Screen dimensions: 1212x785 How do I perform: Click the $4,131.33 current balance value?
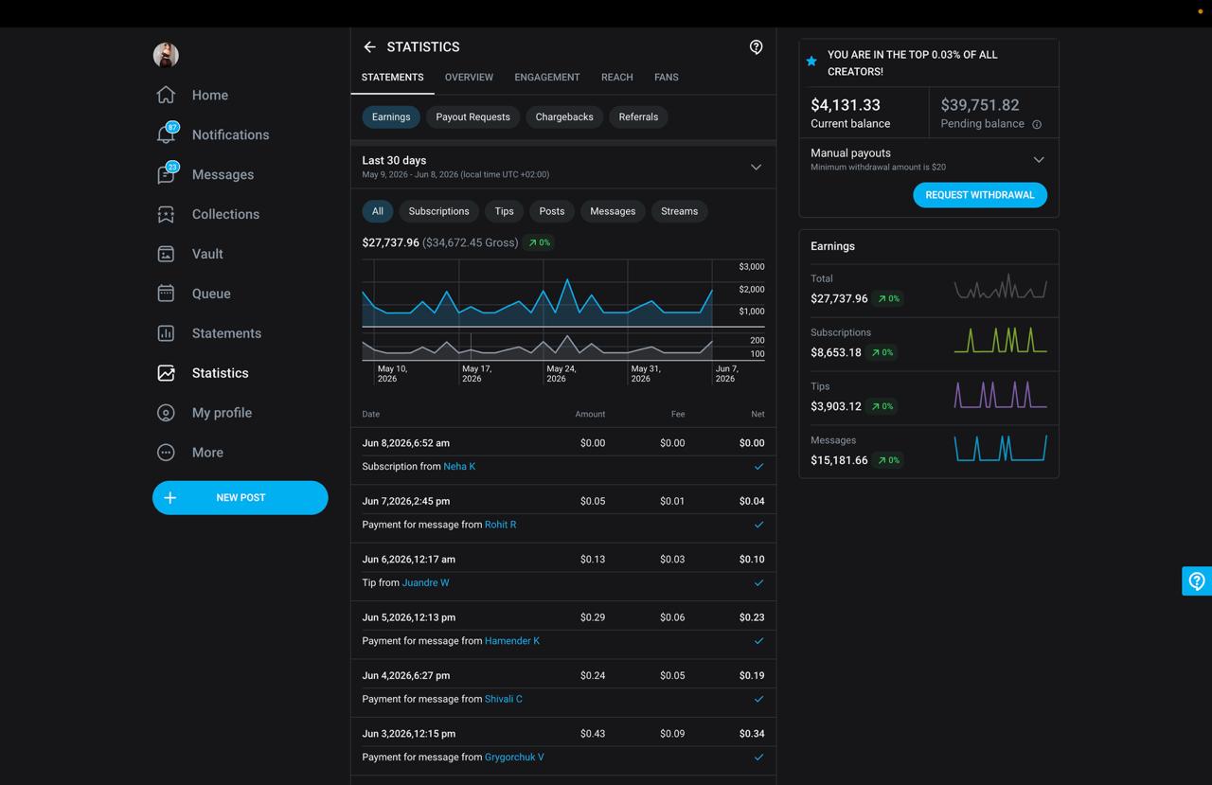point(846,105)
